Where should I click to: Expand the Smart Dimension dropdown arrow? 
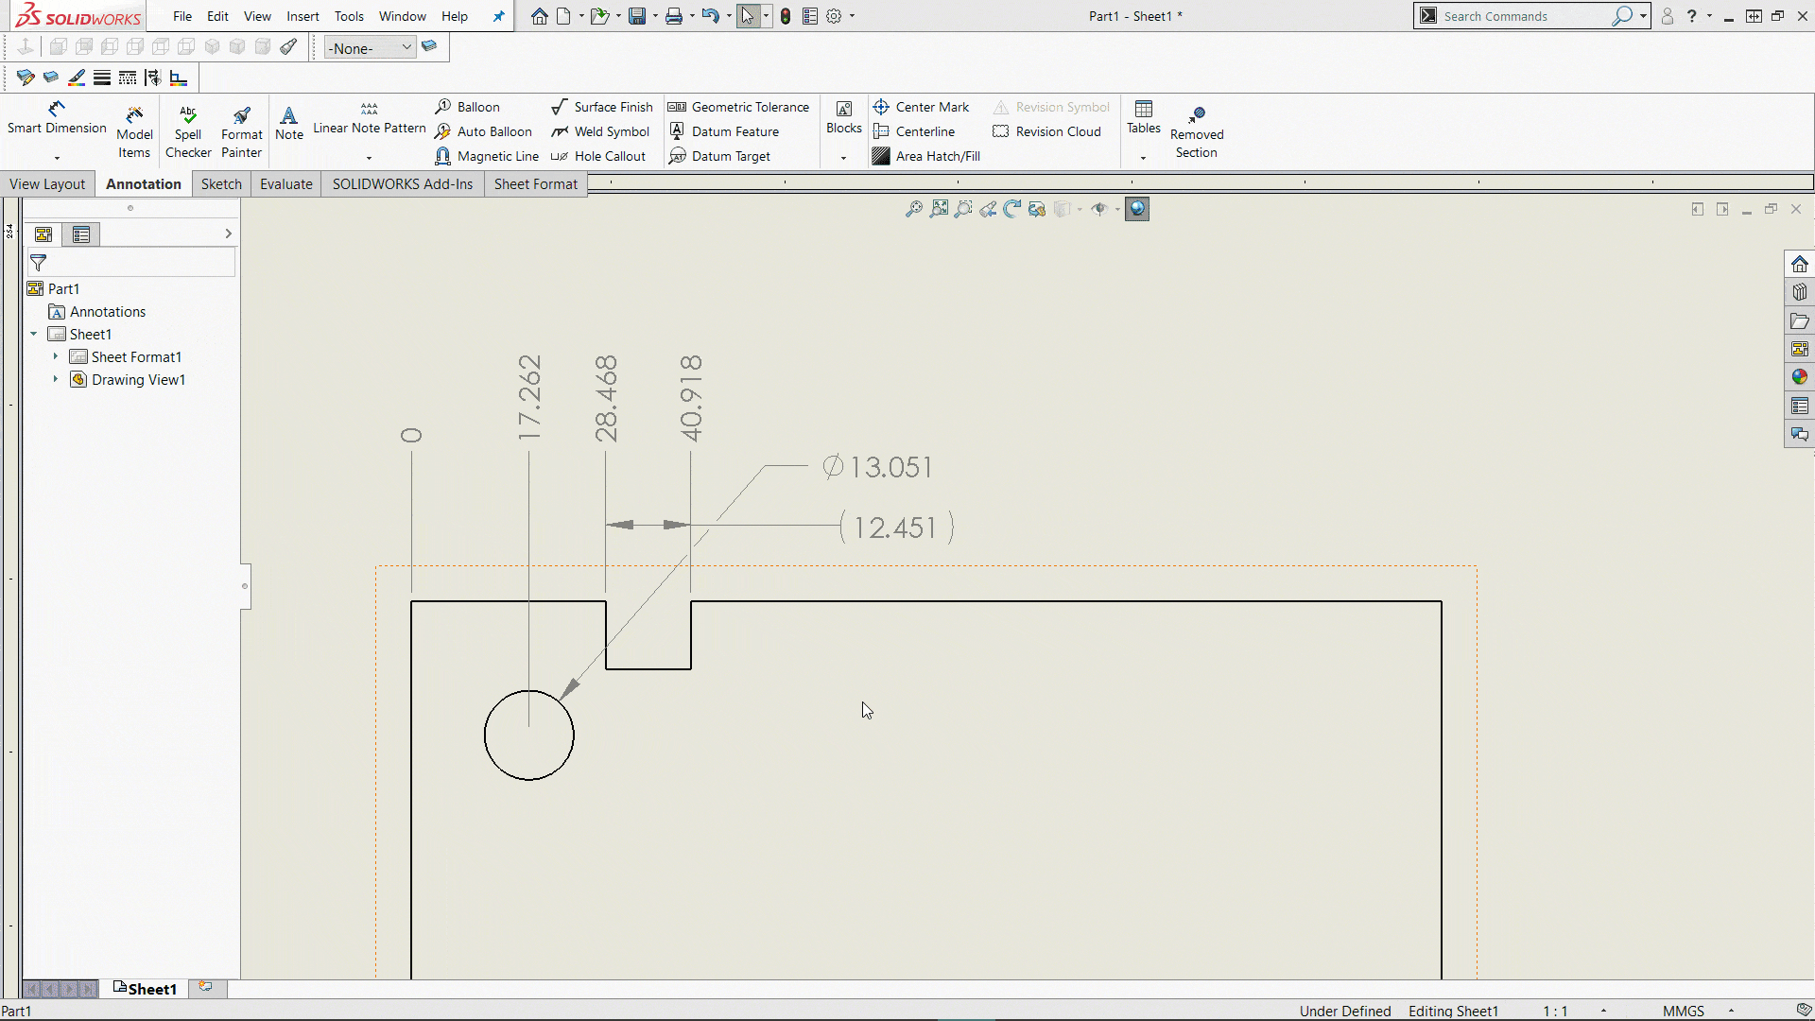click(x=57, y=158)
